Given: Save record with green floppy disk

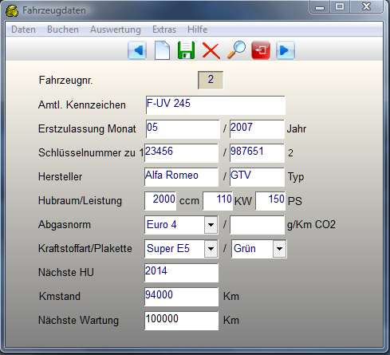Looking at the screenshot, I should 186,50.
